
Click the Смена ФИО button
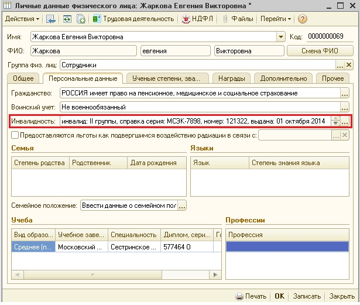click(320, 51)
